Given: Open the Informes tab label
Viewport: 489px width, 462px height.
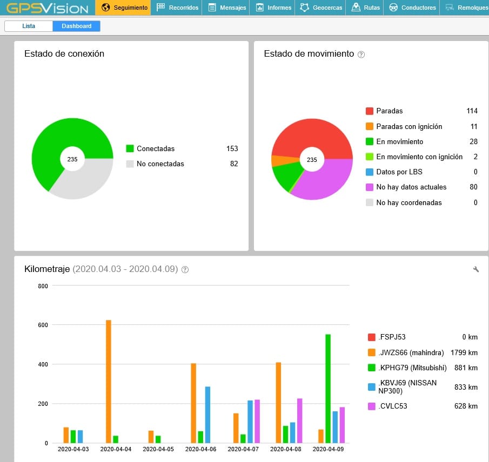Looking at the screenshot, I should [279, 8].
